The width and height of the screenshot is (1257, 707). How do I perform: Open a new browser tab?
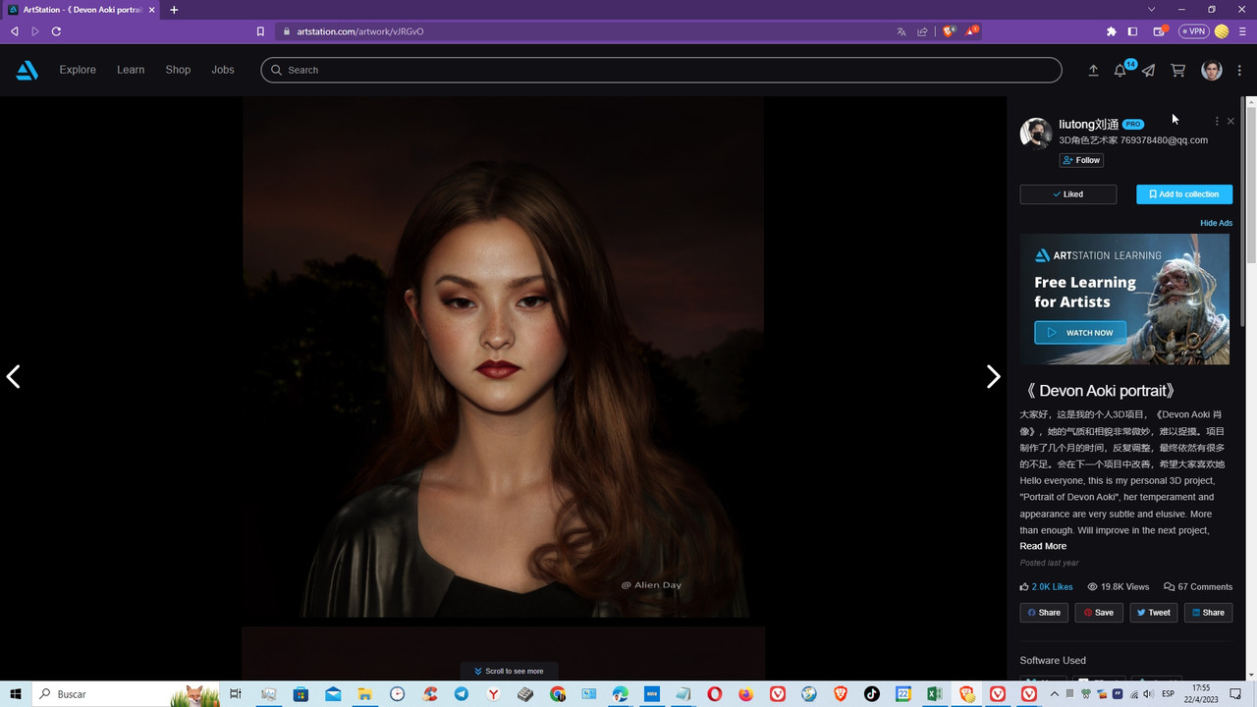tap(174, 10)
